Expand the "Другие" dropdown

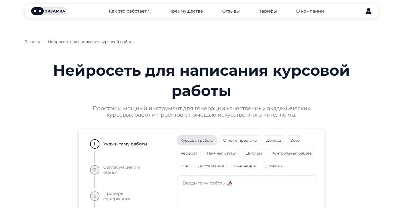click(274, 166)
